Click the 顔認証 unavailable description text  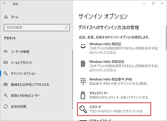pos(124,50)
